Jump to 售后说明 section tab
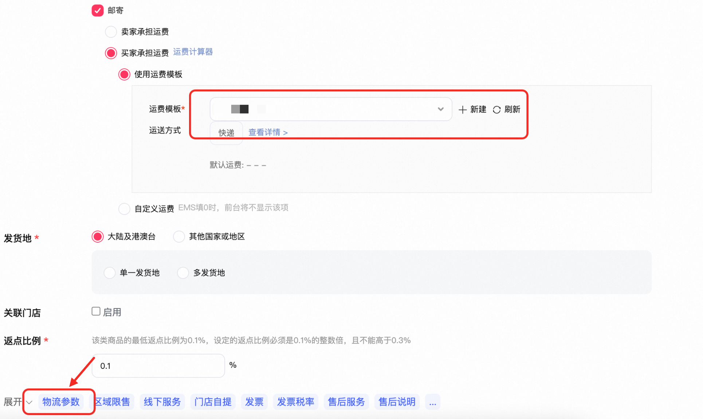 pyautogui.click(x=397, y=402)
